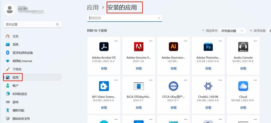Screen dimensions: 271x123
Task: Uninstall Adobe Acrobat DC via 卸载
Action: point(104,68)
